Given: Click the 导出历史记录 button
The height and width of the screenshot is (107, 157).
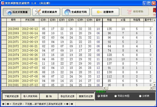Looking at the screenshot, I should pos(68,96).
